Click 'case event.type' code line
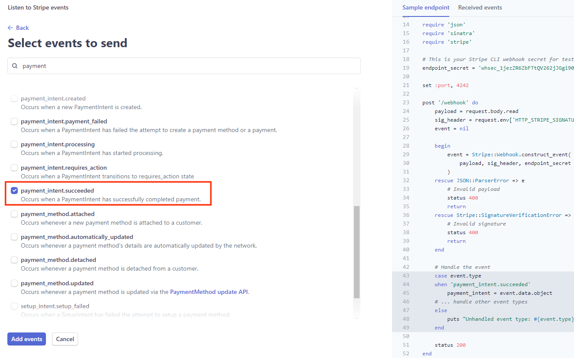The width and height of the screenshot is (574, 358). [458, 276]
